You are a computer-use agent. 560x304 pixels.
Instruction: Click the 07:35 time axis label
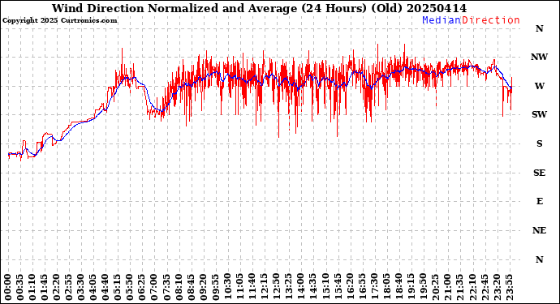[x=166, y=287]
